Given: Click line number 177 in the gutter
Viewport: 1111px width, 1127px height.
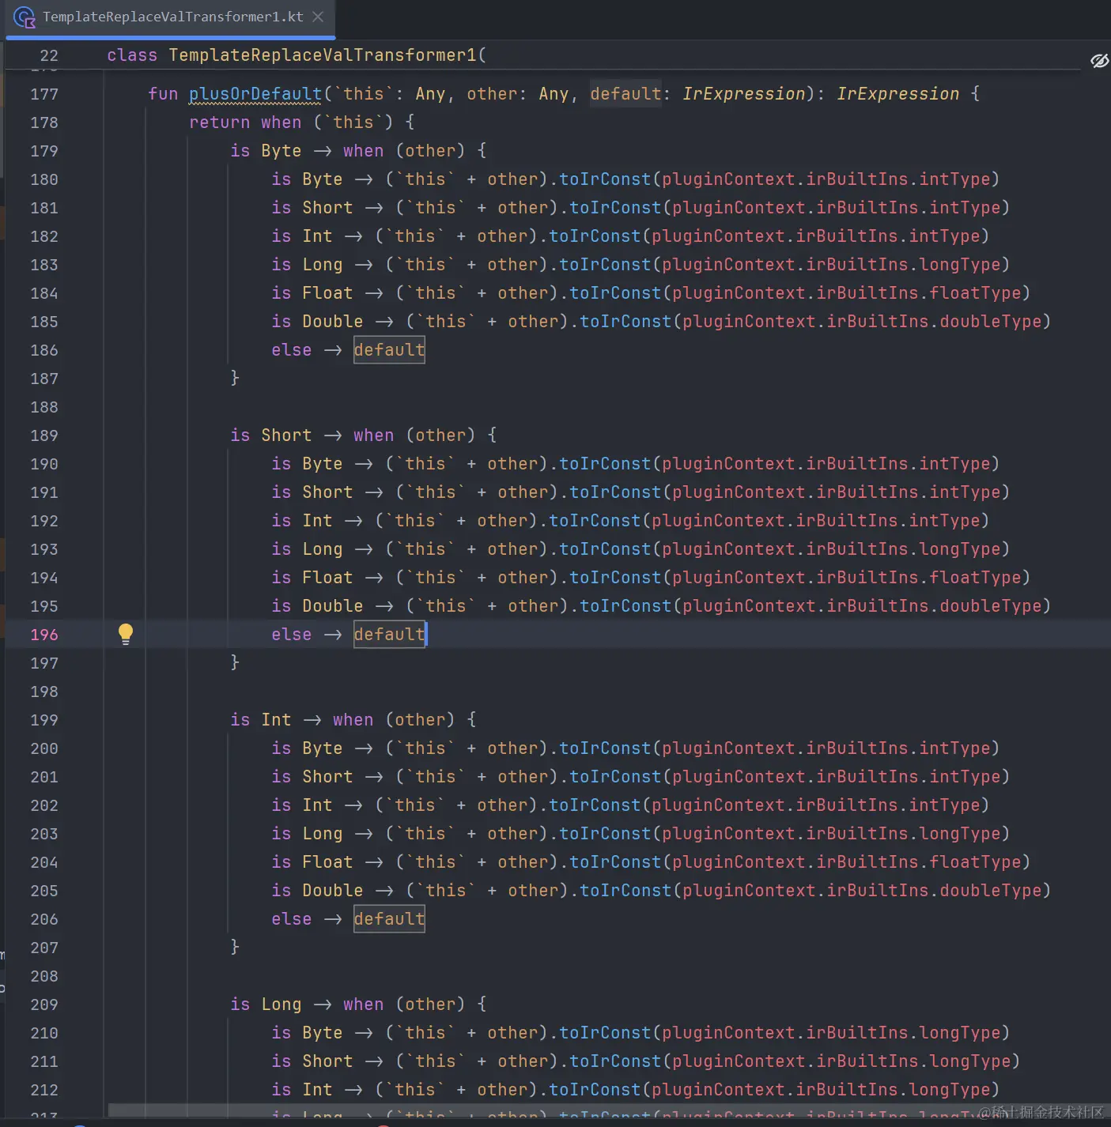Looking at the screenshot, I should click(x=44, y=94).
